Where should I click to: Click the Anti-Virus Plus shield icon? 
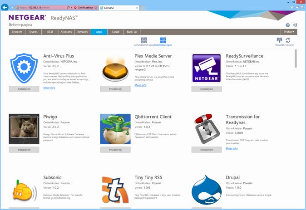pyautogui.click(x=24, y=68)
